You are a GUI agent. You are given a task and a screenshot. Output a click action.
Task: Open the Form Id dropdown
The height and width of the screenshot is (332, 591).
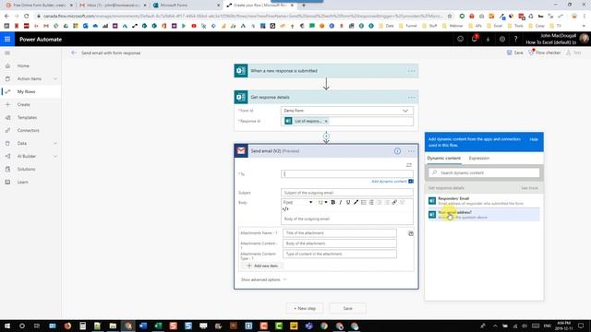tap(347, 111)
